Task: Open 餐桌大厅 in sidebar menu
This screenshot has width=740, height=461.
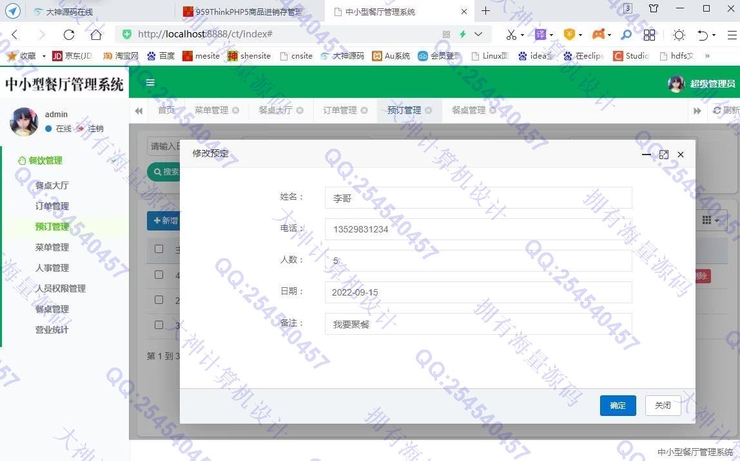Action: tap(52, 185)
